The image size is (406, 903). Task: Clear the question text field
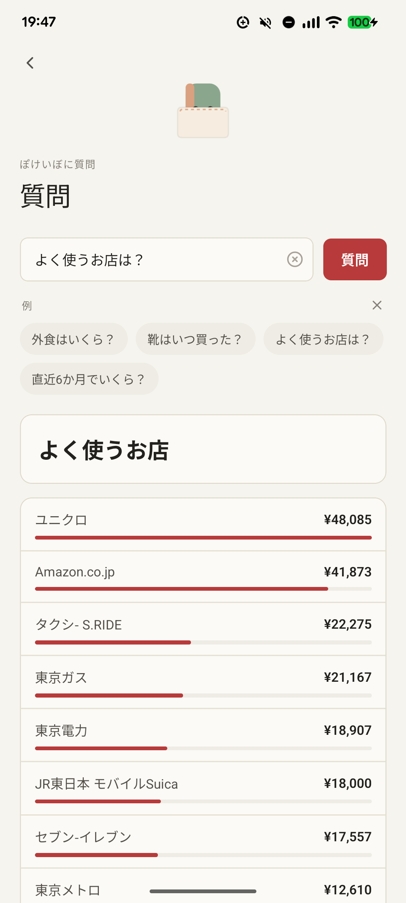click(x=295, y=259)
